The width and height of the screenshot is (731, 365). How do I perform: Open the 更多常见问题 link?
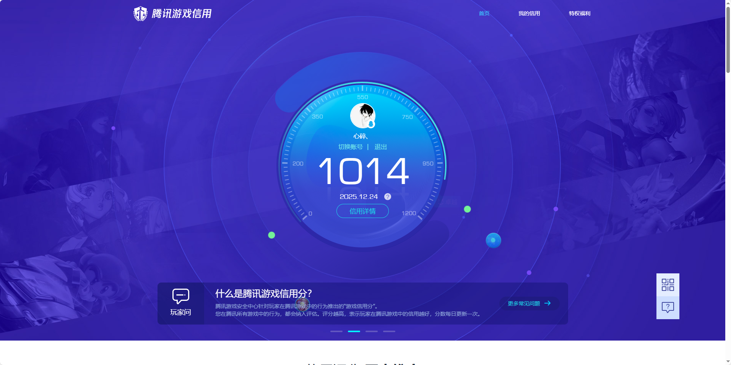pyautogui.click(x=529, y=304)
